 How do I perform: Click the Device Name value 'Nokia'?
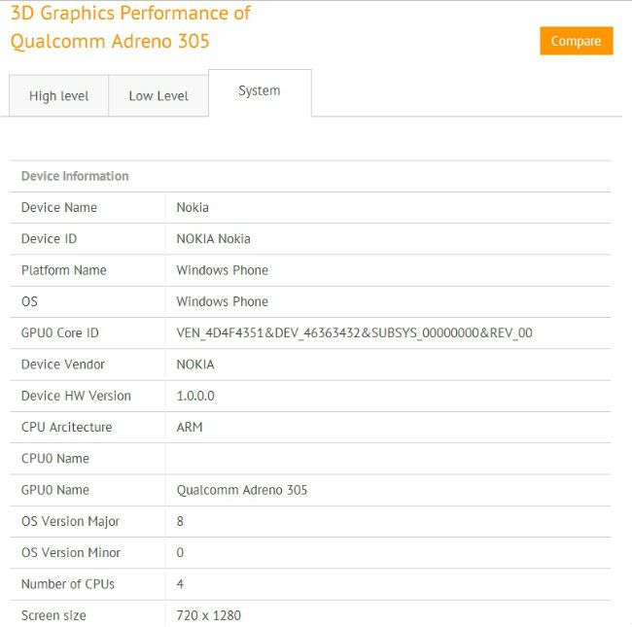coord(193,207)
